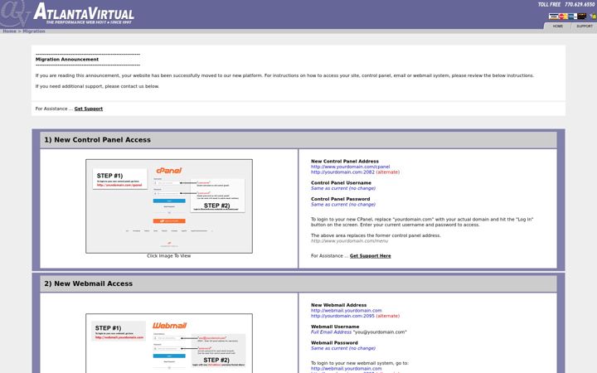
Task: Click the webmail.yourdomain.com link under login instructions
Action: click(346, 368)
